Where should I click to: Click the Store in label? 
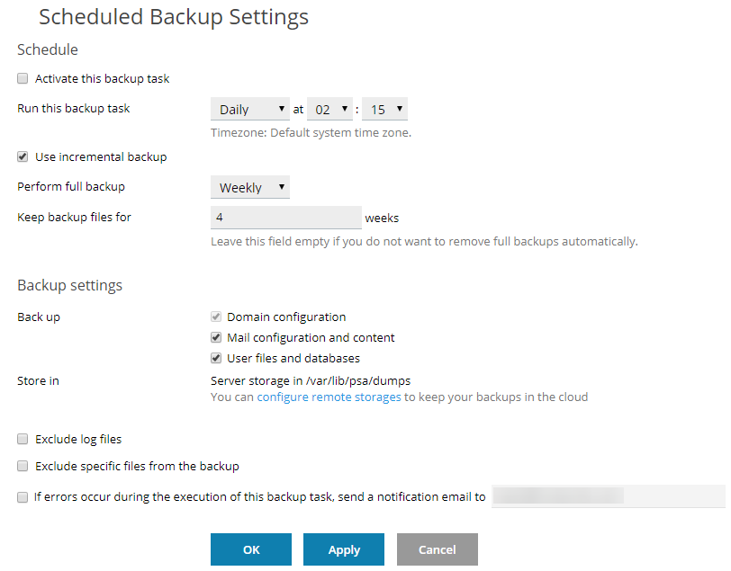pyautogui.click(x=38, y=381)
